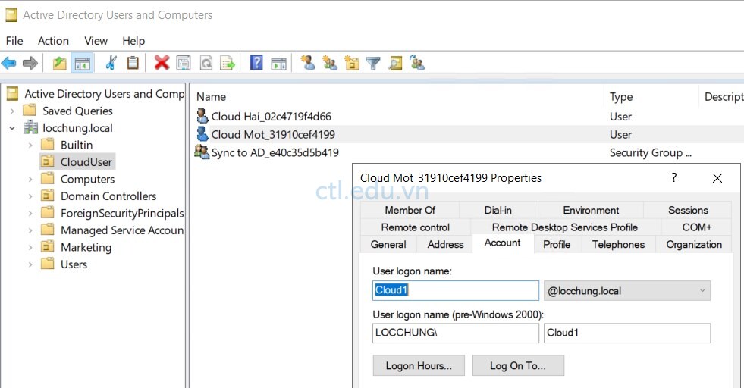Collapse the locchung.local domain node
This screenshot has height=388, width=744.
pos(12,128)
